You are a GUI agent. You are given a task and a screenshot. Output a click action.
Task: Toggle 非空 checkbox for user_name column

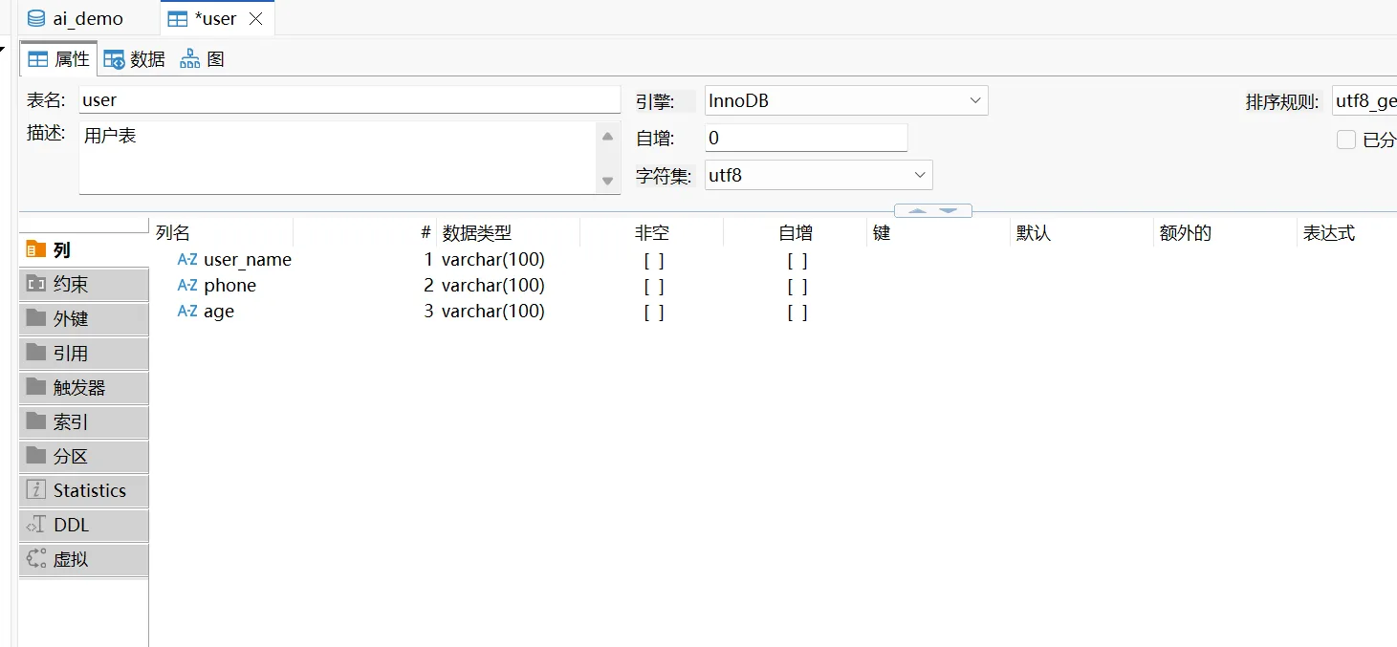tap(654, 260)
